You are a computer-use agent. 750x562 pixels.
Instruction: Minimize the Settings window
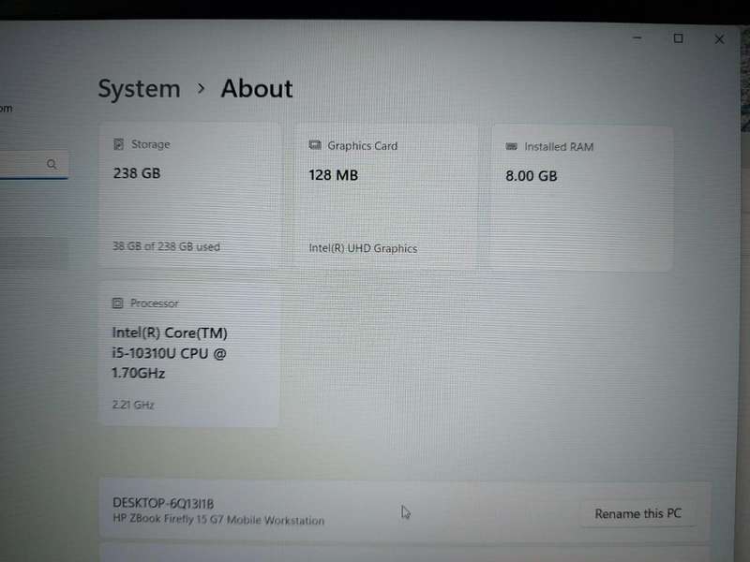point(637,37)
